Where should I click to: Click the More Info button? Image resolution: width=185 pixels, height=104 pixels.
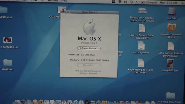coord(89,65)
